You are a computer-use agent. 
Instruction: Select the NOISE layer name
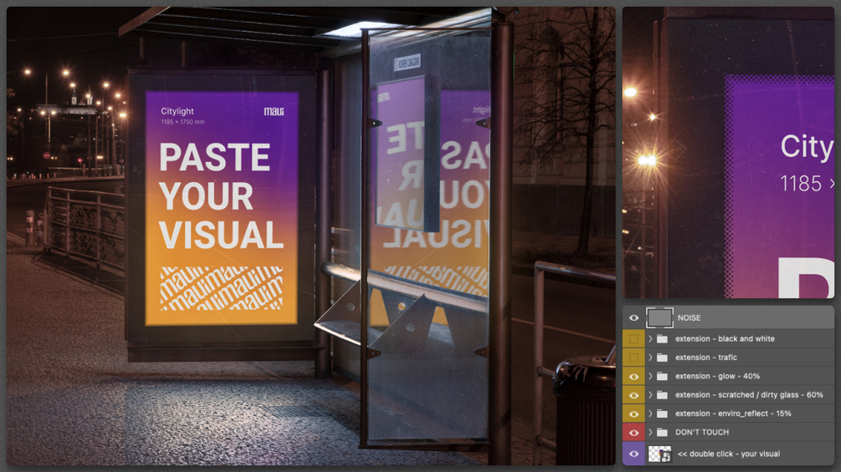(689, 318)
